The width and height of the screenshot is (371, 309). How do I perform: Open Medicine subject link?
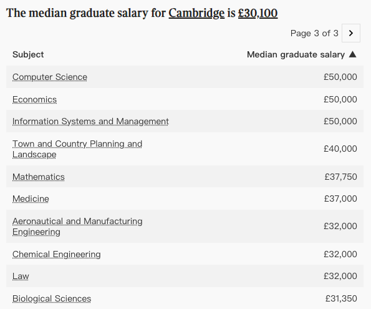pos(31,199)
